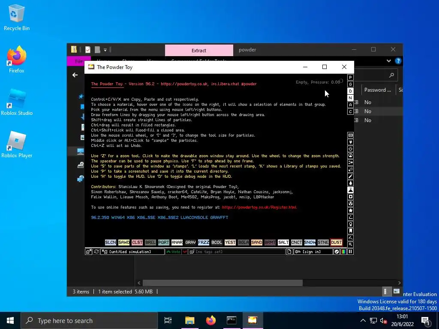Viewport: 439px width, 329px height.
Task: Toggle D decorations quick option
Action: pyautogui.click(x=350, y=91)
